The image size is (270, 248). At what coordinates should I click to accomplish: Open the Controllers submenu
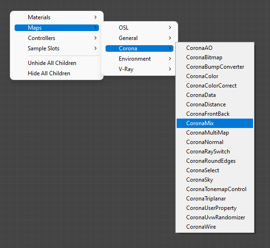(x=57, y=38)
